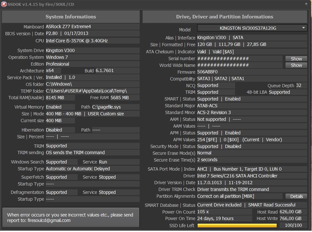Click Driver Version value 11.7.0.1013
The width and height of the screenshot is (312, 232).
(x=209, y=183)
